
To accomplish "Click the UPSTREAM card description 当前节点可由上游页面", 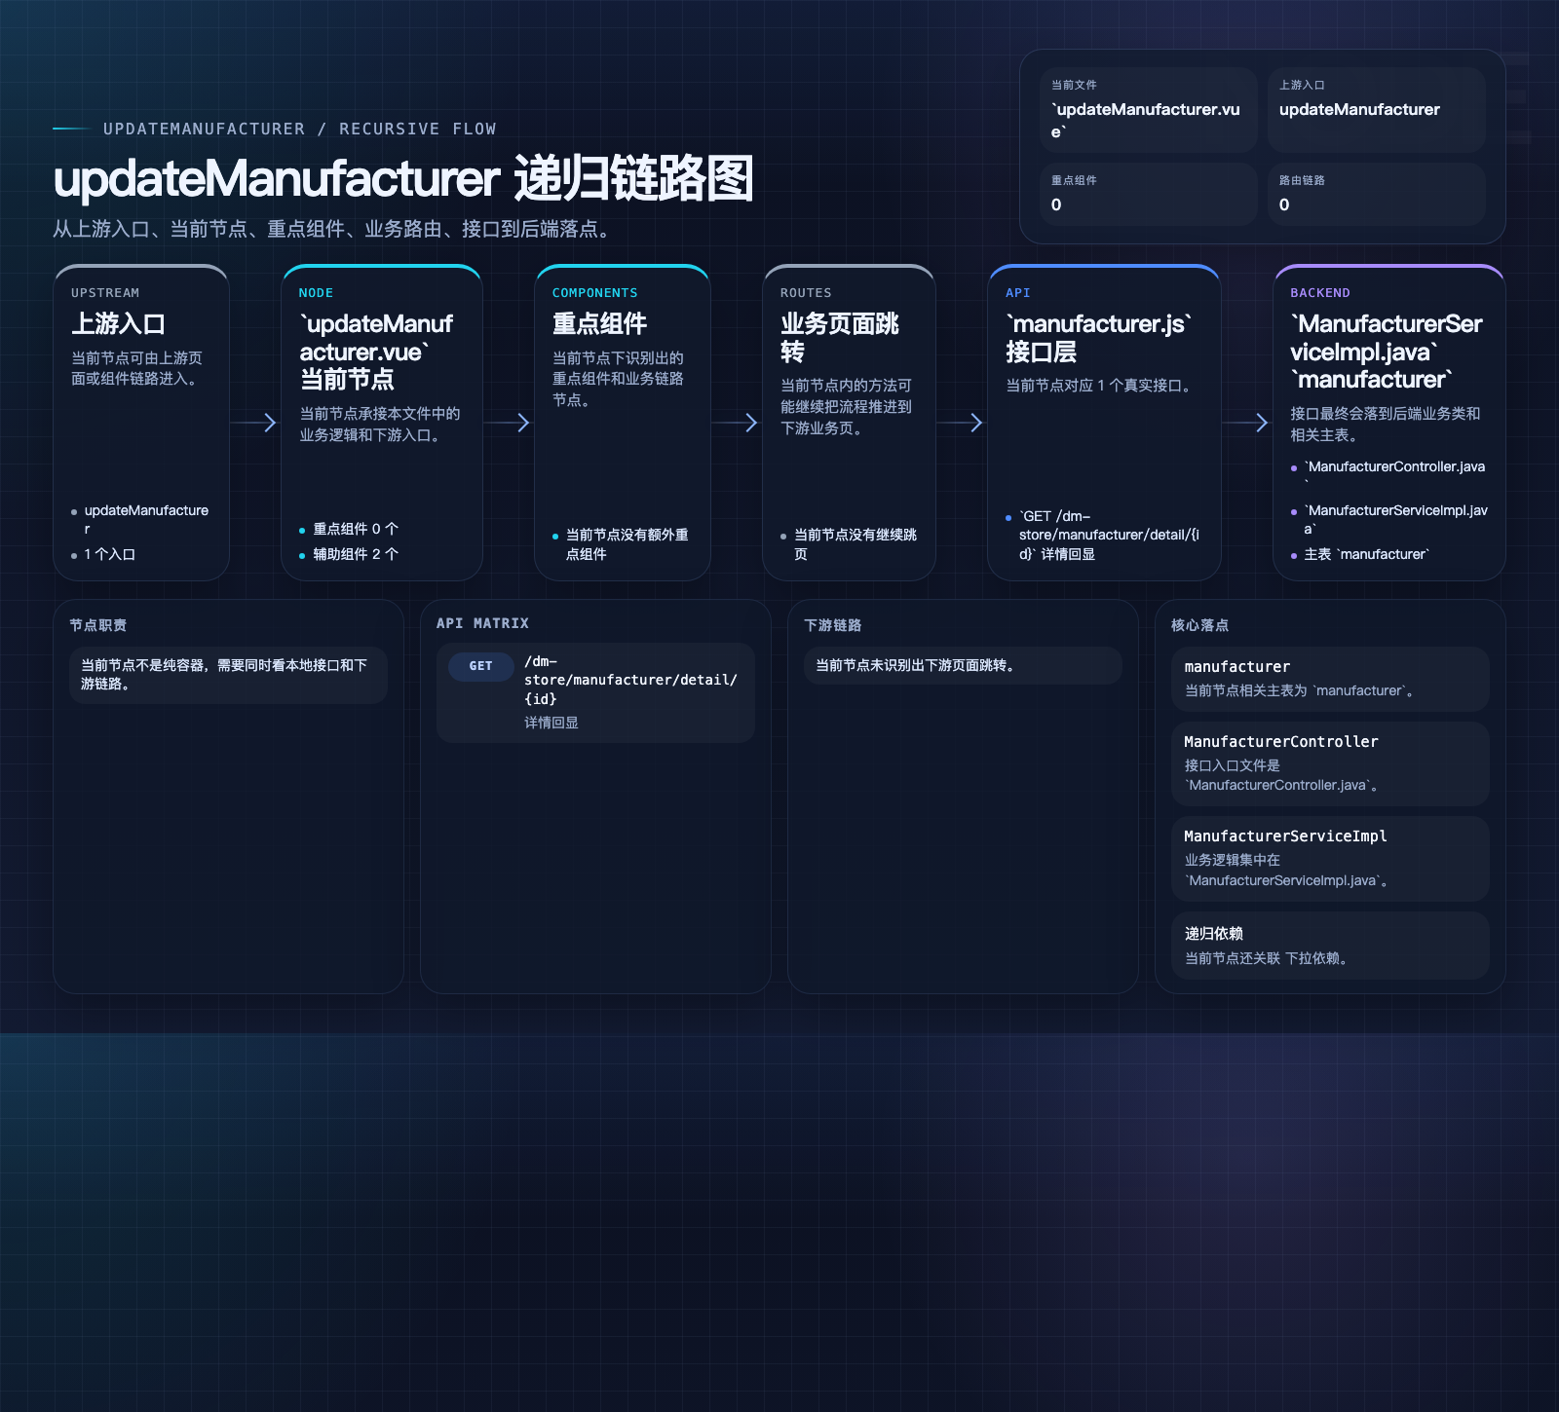I will coord(137,368).
